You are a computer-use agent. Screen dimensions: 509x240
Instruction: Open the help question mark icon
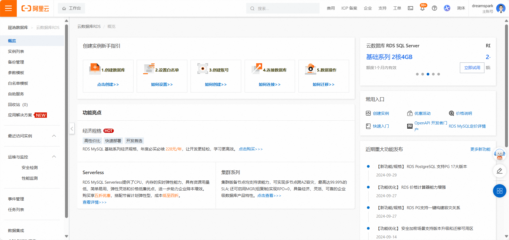pos(434,8)
